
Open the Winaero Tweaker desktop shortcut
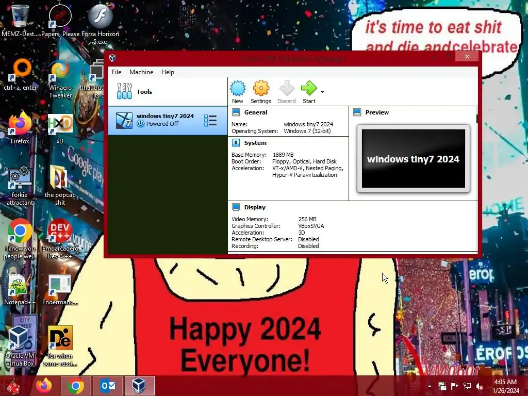click(x=60, y=78)
